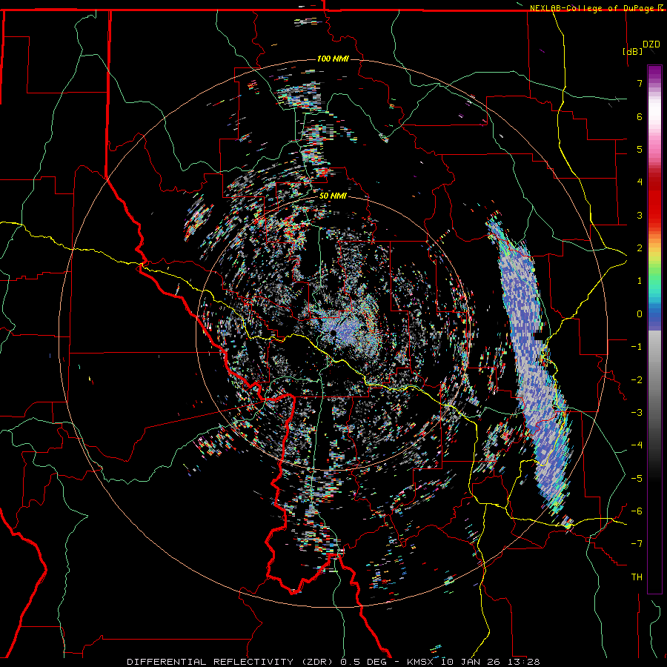The width and height of the screenshot is (667, 667).
Task: Click the legend value -1
Action: [x=637, y=347]
